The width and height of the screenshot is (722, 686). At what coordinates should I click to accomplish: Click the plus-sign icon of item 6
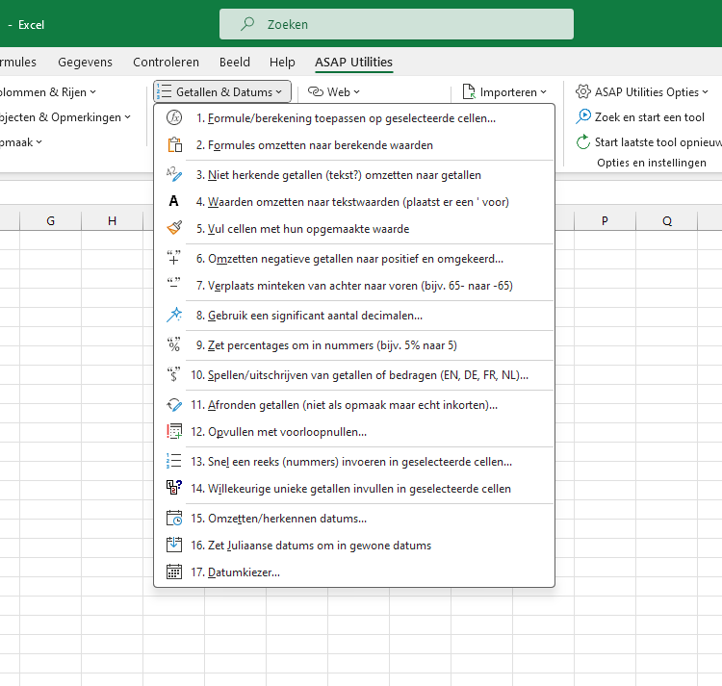(x=173, y=257)
